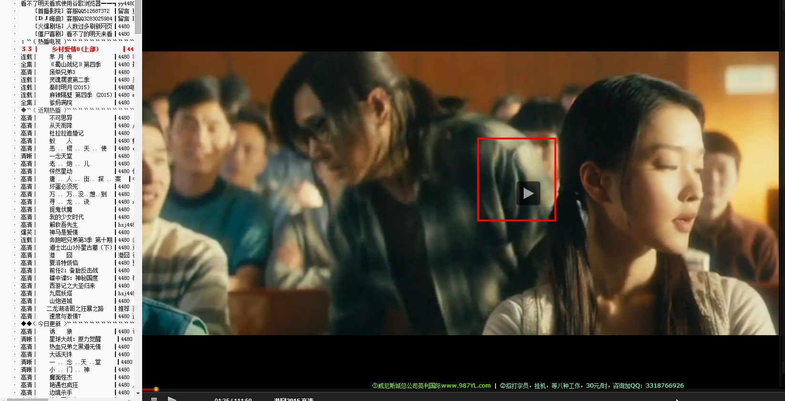Play 热血兄弟之黑道无情

(75, 347)
